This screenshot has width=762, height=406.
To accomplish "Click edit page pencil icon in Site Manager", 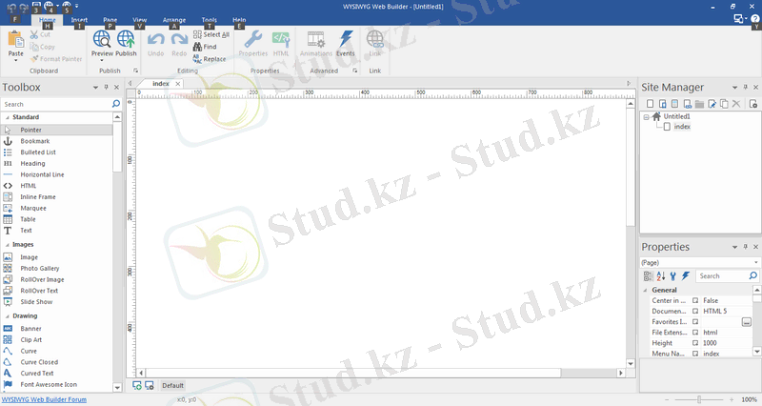I will click(712, 104).
